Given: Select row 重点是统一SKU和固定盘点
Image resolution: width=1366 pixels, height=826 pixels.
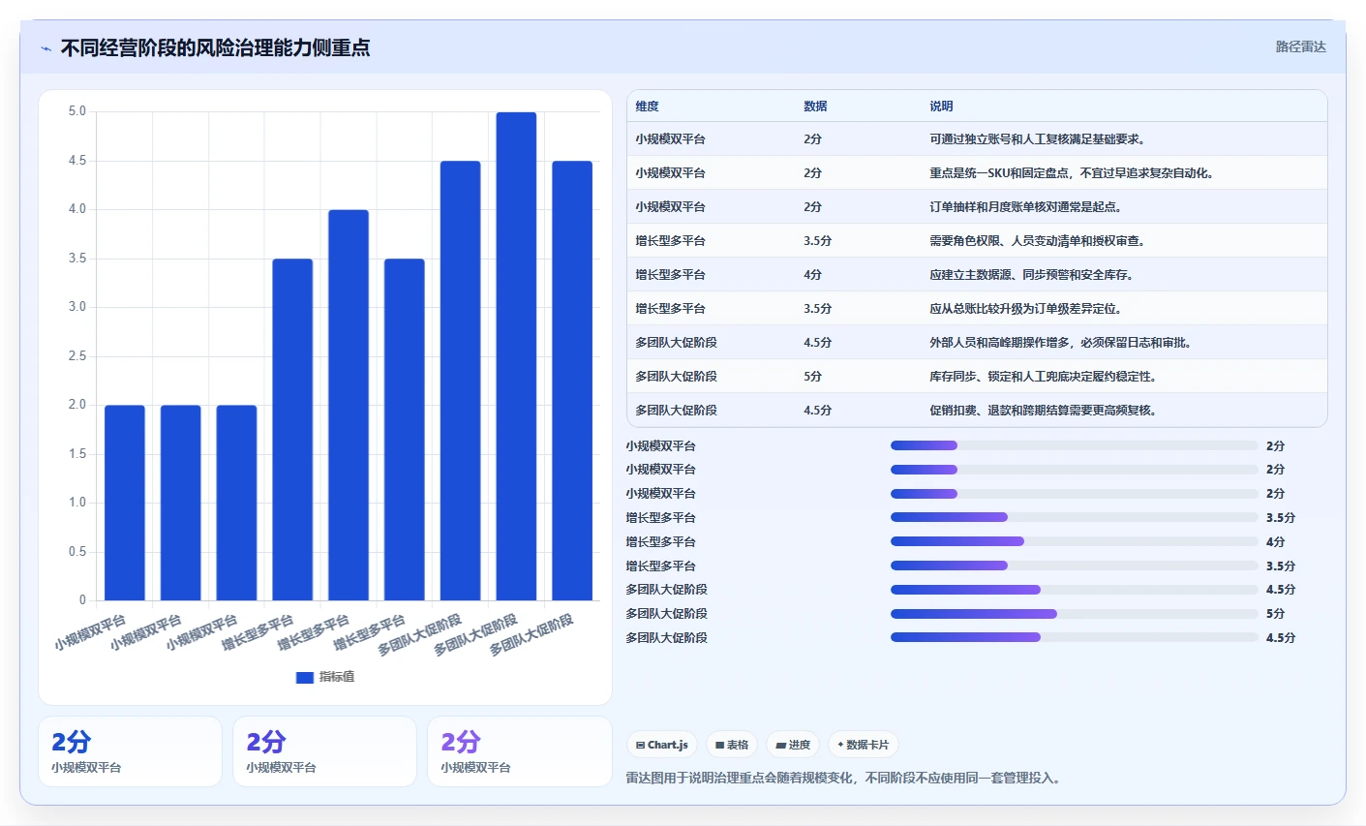Looking at the screenshot, I should pos(977,173).
